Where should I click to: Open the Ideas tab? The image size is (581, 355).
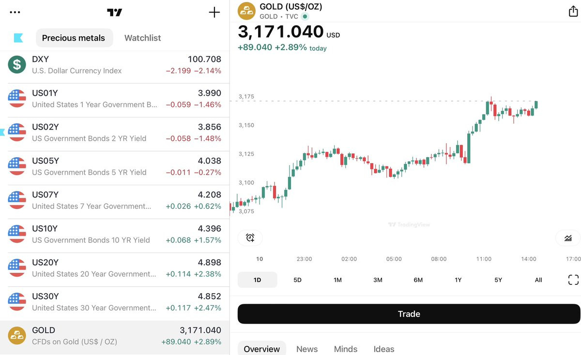pyautogui.click(x=384, y=349)
